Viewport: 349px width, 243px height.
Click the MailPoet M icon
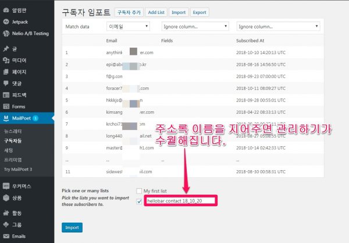6,118
